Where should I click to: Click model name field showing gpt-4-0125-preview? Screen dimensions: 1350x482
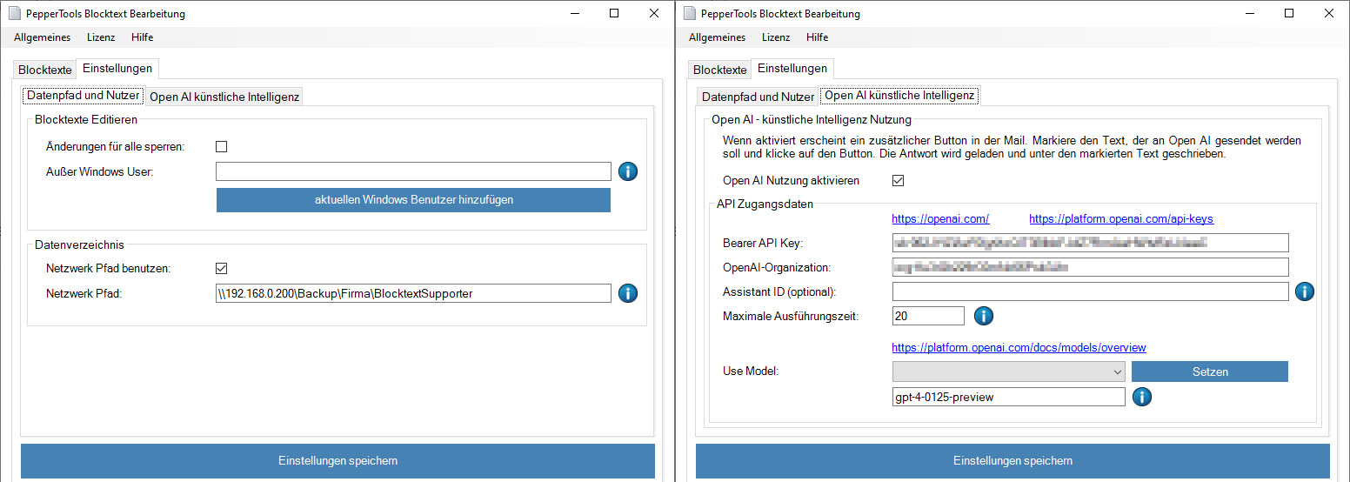1009,397
